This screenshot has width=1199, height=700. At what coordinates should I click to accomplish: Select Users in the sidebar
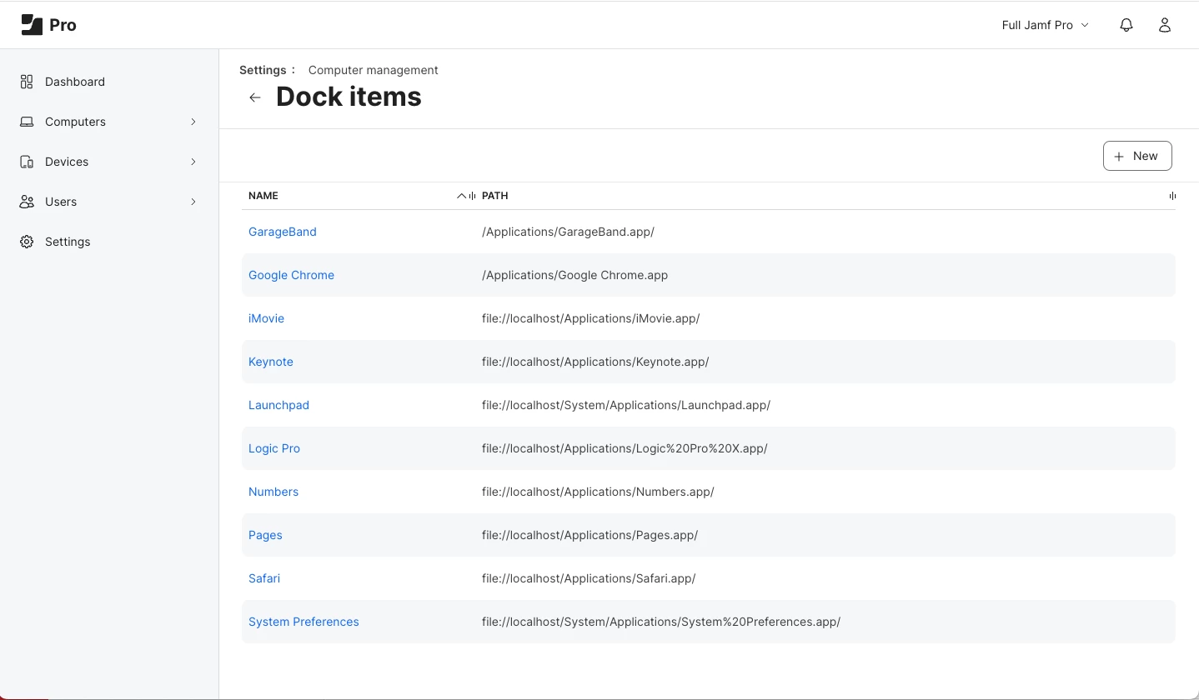click(61, 202)
